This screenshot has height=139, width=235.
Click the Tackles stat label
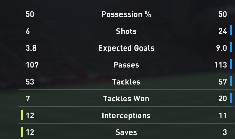tap(126, 82)
